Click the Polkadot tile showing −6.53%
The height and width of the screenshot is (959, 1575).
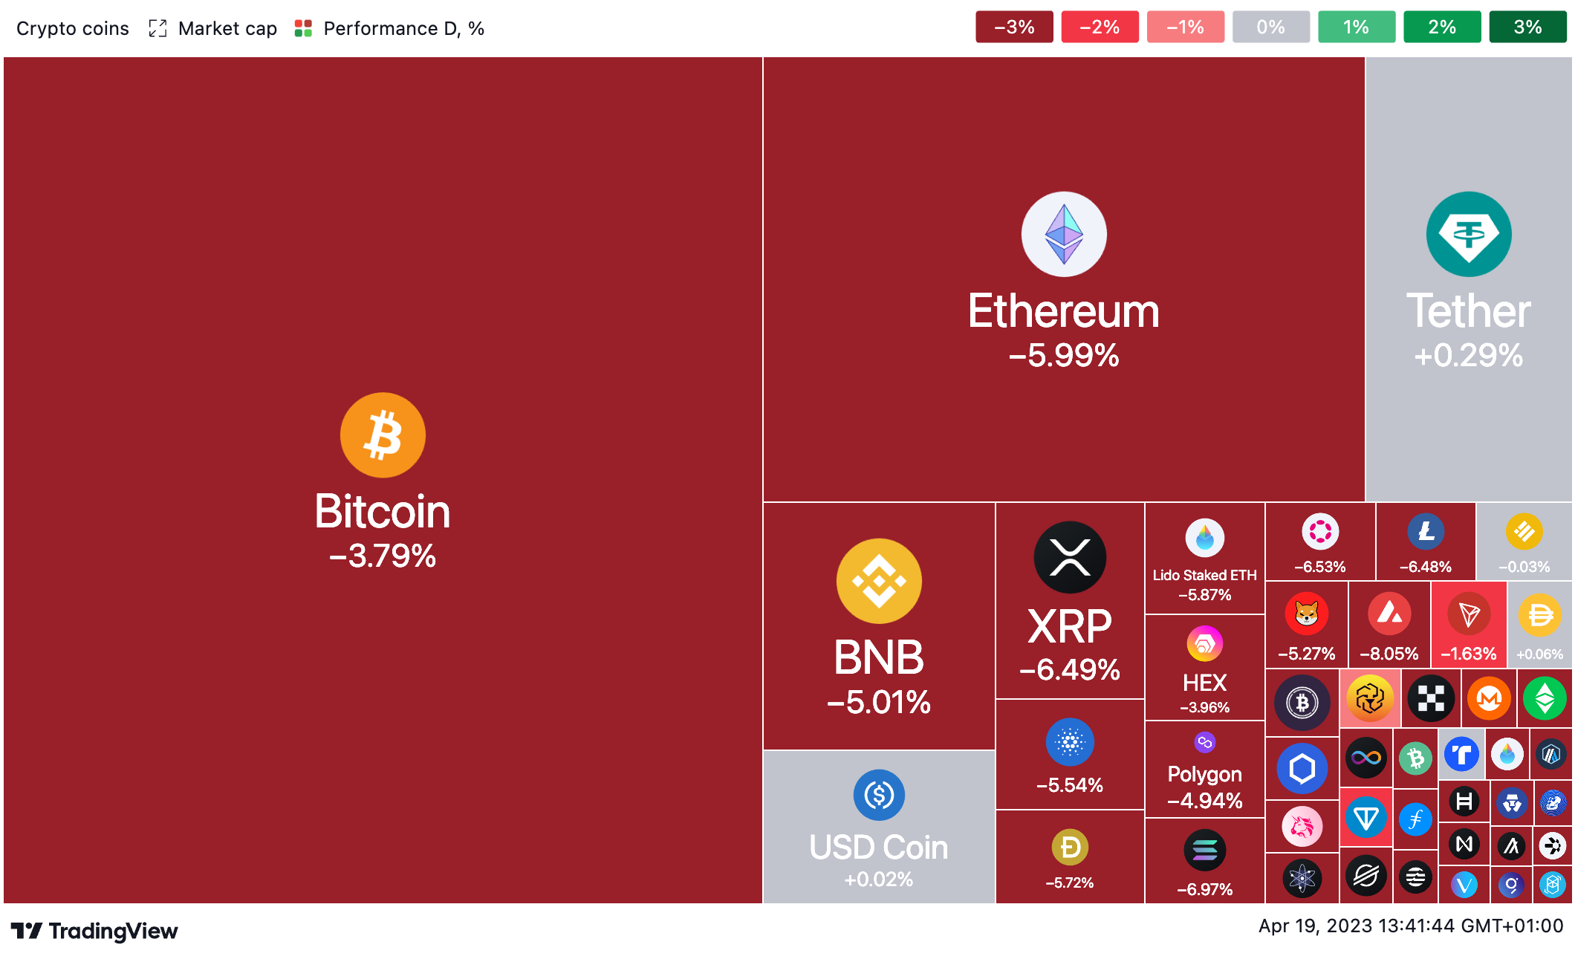coord(1319,542)
